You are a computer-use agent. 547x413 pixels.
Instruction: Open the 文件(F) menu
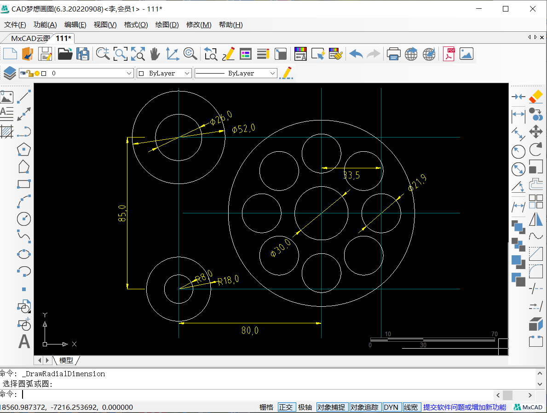coord(15,25)
